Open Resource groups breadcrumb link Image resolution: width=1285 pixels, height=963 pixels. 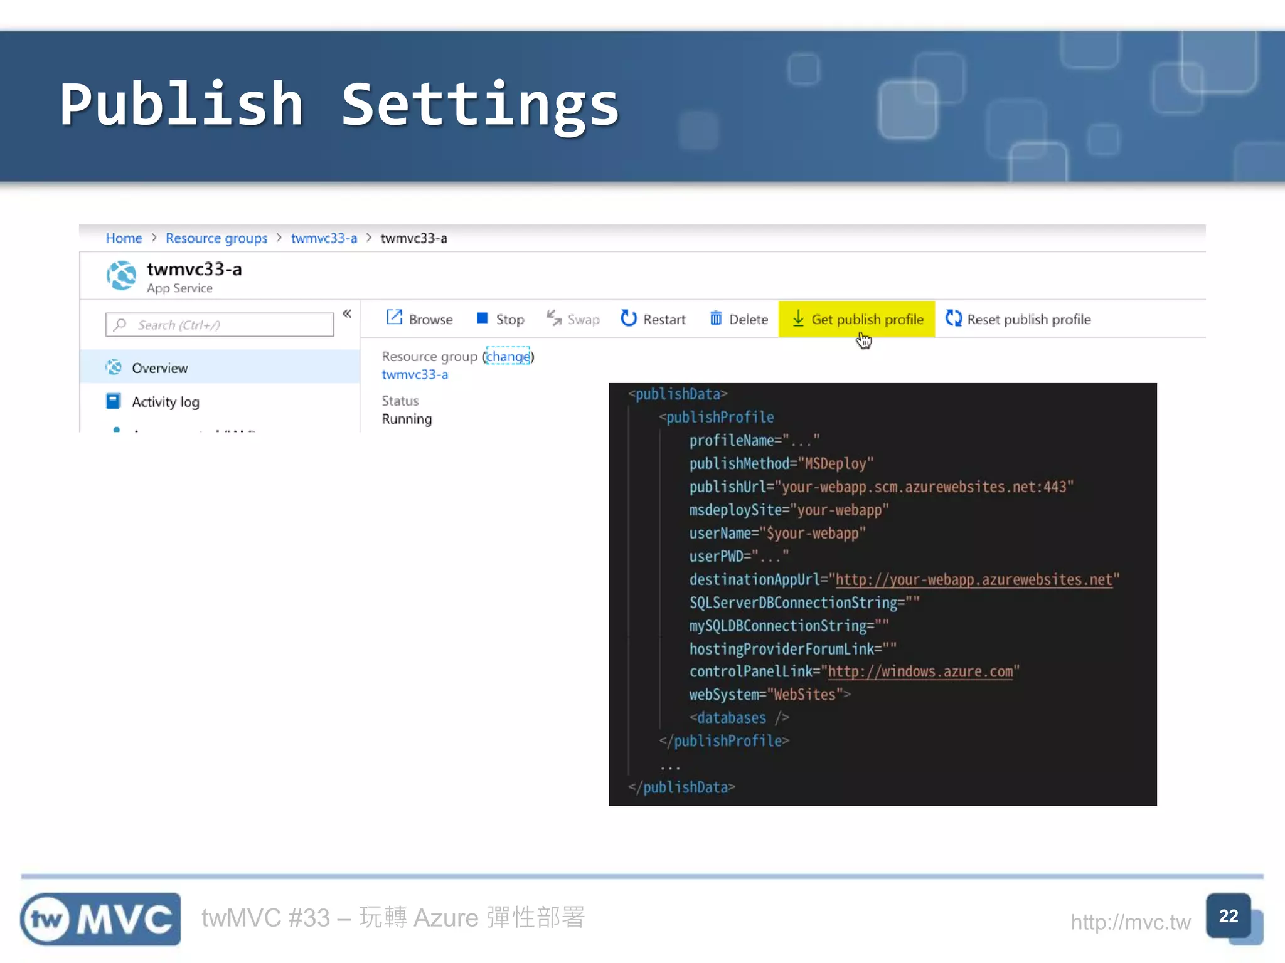(216, 239)
